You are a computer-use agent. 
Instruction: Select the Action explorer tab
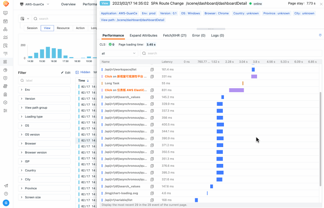pyautogui.click(x=80, y=28)
